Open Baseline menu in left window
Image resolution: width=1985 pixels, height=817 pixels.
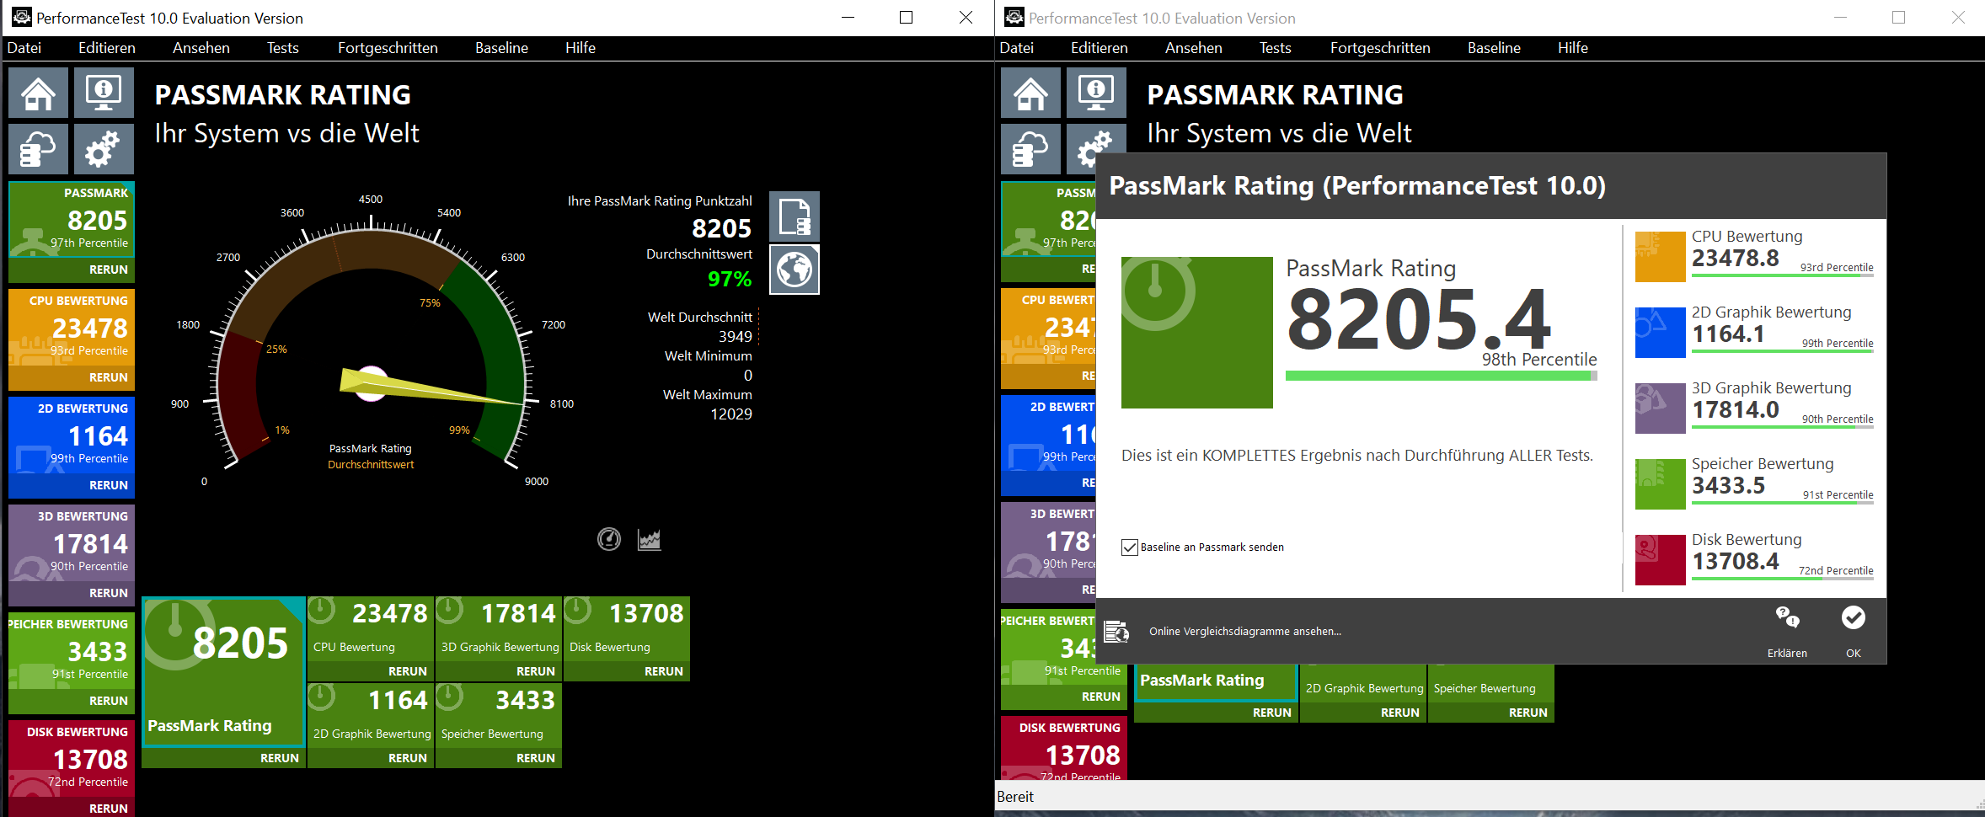pos(501,48)
